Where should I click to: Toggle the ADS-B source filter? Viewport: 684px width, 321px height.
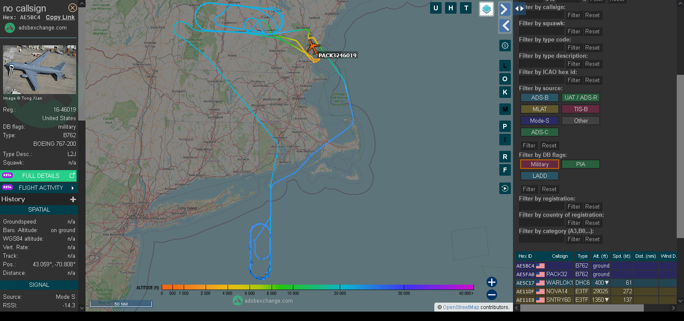pos(540,98)
